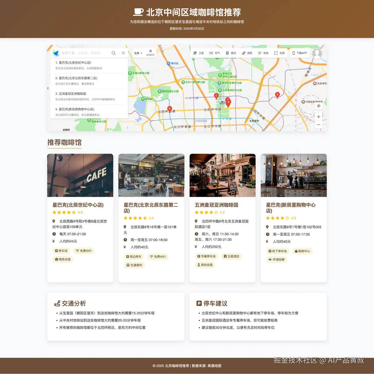Click the address 北四环中路8号北京五洲皇冠国际酒店1层
This screenshot has height=374, width=374.
[x=222, y=224]
